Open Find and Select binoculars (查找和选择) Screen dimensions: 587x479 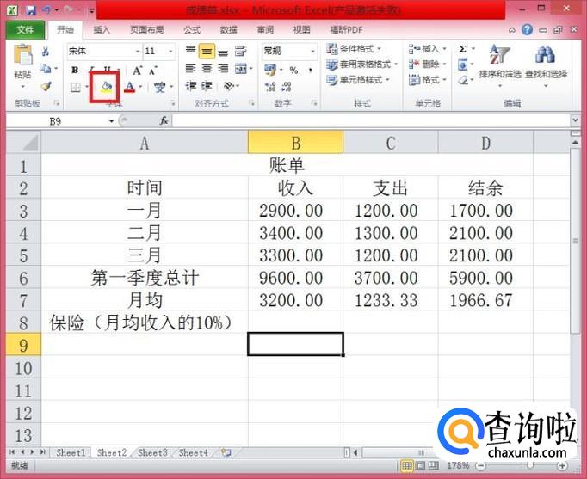tap(546, 65)
